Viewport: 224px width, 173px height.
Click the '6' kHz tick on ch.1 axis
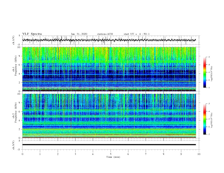20,65
